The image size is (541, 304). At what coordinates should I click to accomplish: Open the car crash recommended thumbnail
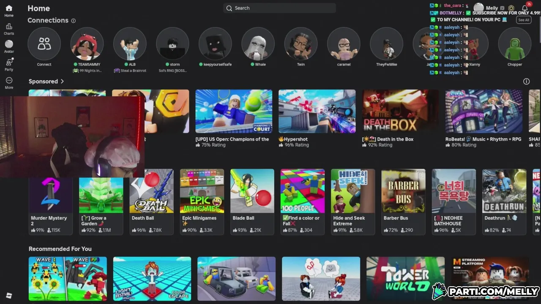pyautogui.click(x=236, y=279)
